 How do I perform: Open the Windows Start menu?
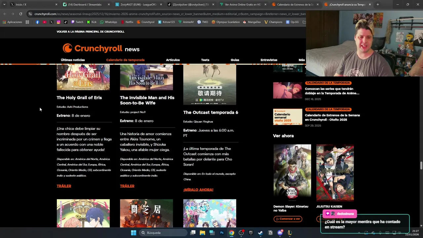pyautogui.click(x=134, y=233)
